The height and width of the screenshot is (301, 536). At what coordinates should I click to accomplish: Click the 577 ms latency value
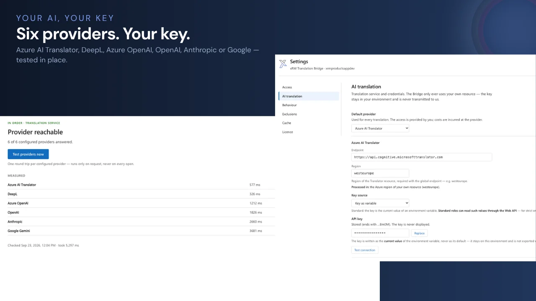[255, 185]
